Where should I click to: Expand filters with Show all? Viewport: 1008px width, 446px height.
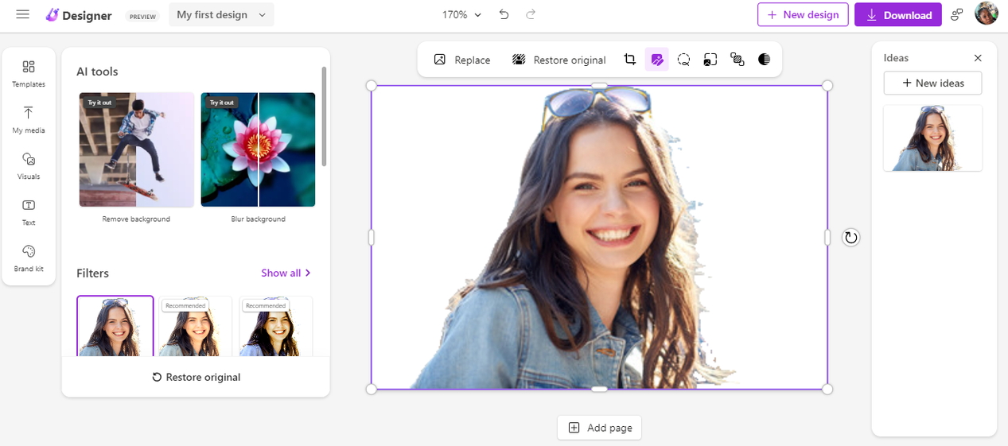coord(286,273)
